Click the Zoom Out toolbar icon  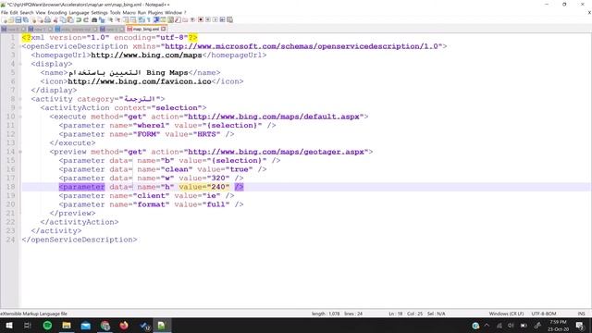tap(117, 19)
